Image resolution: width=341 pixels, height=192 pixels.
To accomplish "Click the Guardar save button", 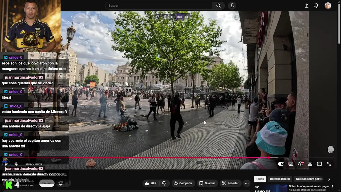I will [x=207, y=183].
